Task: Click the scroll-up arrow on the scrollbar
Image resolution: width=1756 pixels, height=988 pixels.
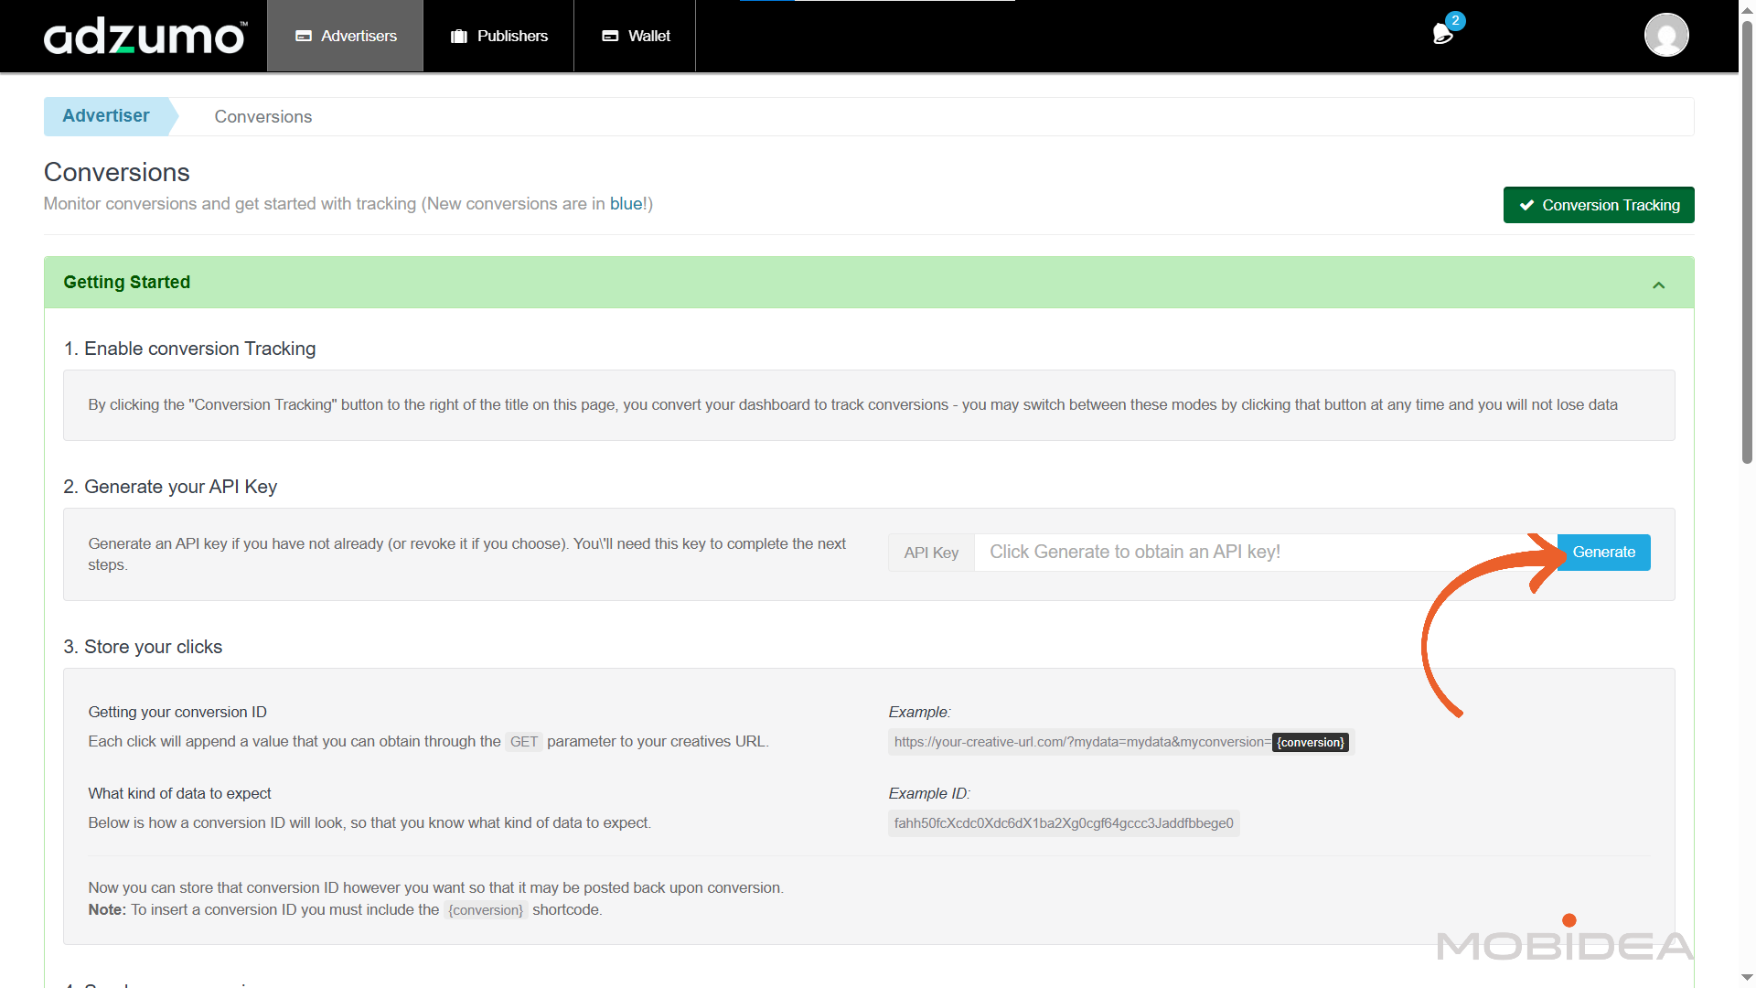Action: (1745, 9)
